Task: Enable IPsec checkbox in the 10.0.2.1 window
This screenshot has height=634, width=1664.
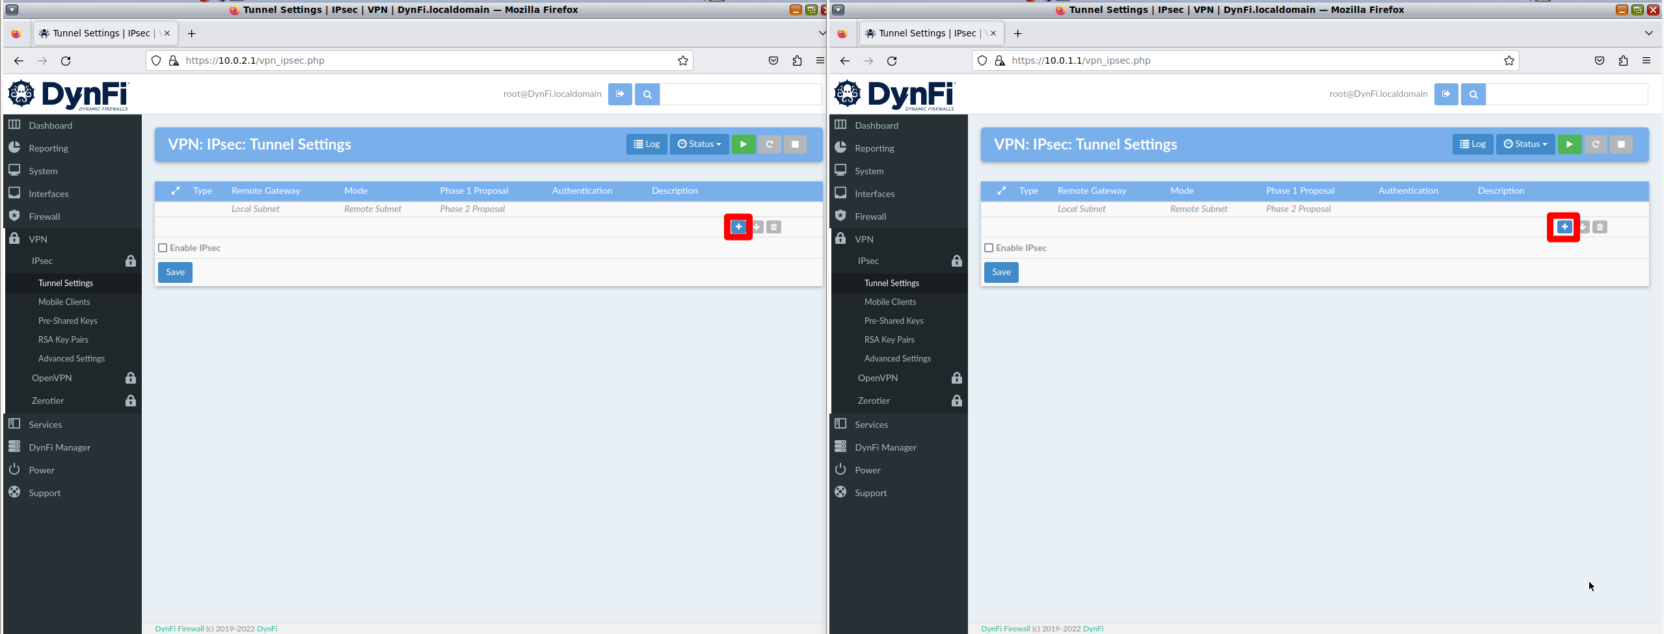Action: click(163, 248)
